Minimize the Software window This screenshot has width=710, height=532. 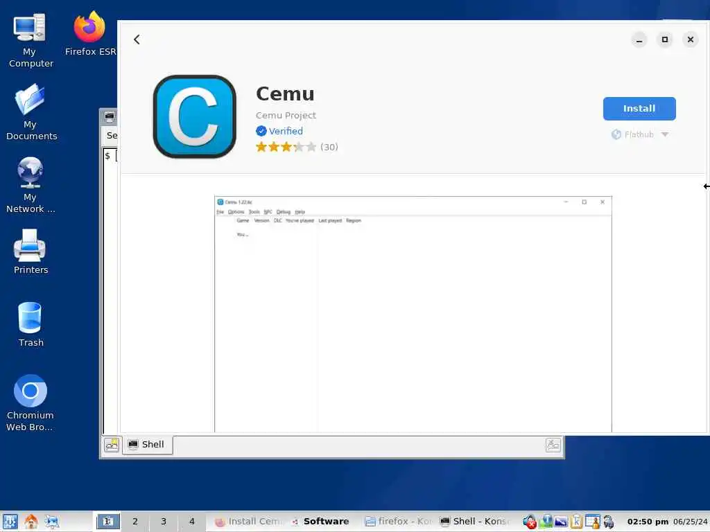[639, 39]
